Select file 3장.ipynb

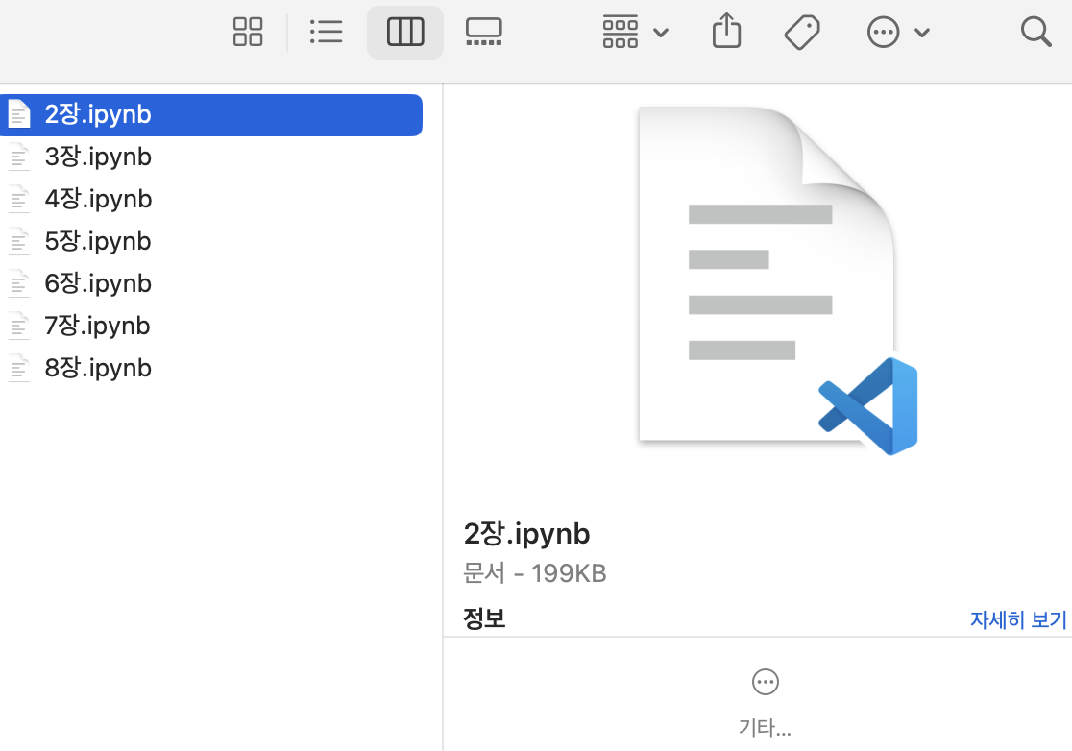(211, 157)
